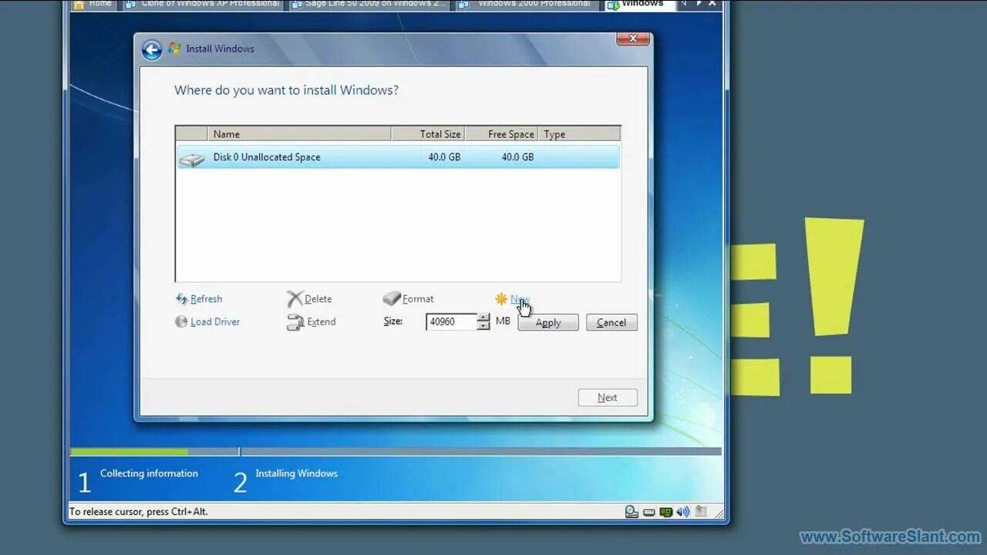987x555 pixels.
Task: Click the VMware CD/DVD drive status icon
Action: 632,511
